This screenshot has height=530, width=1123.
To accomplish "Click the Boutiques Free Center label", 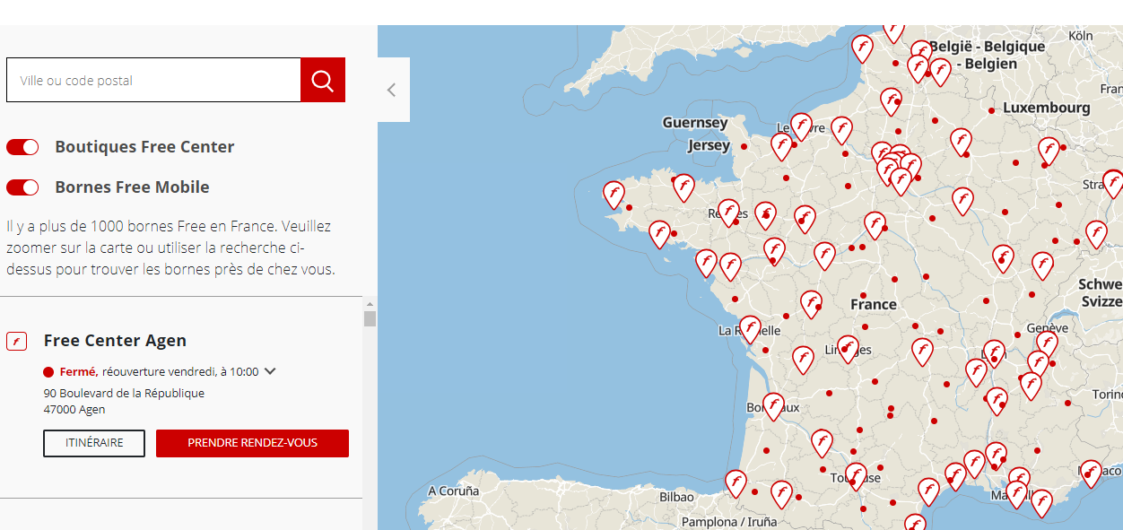I will click(x=144, y=147).
